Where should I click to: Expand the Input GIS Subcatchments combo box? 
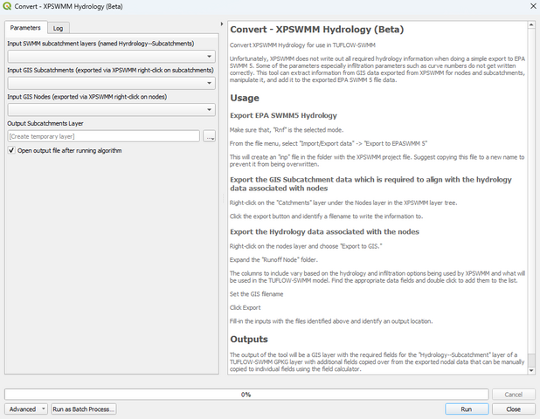click(111, 83)
